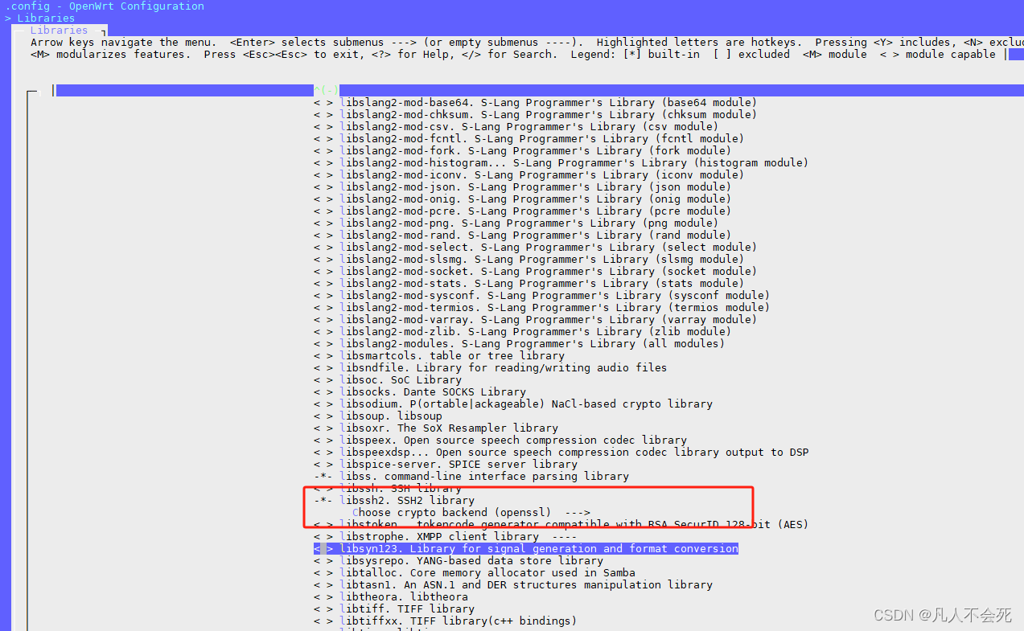The width and height of the screenshot is (1024, 631).
Task: Select the libslang2-mod-select entry
Action: tap(535, 248)
